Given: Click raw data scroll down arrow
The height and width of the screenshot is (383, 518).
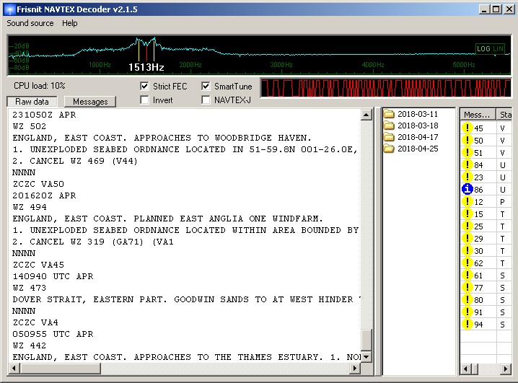Looking at the screenshot, I should tap(366, 356).
